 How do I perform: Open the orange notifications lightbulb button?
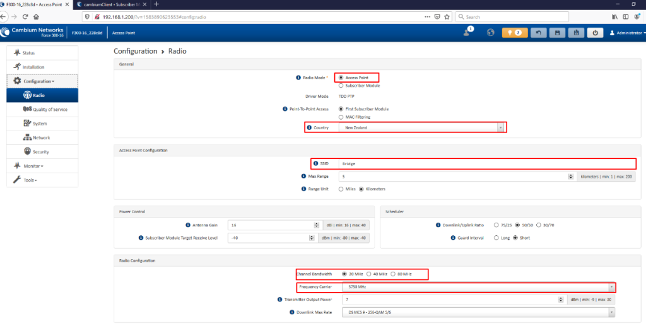[x=512, y=33]
